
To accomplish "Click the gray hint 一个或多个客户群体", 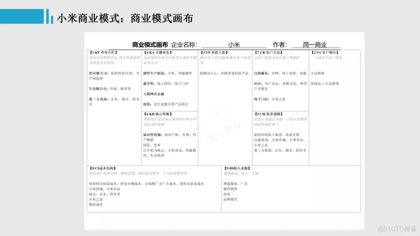I will [327, 57].
